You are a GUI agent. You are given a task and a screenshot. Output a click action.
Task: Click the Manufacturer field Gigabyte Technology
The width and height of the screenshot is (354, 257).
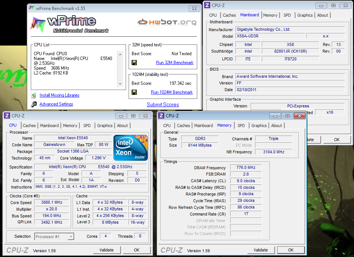[x=290, y=29]
